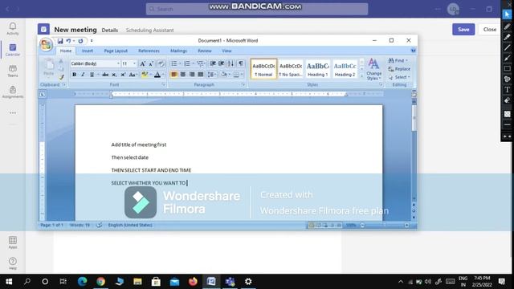Viewport: 514px width, 289px height.
Task: Open the Line Spacing dropdown
Action: [x=212, y=75]
